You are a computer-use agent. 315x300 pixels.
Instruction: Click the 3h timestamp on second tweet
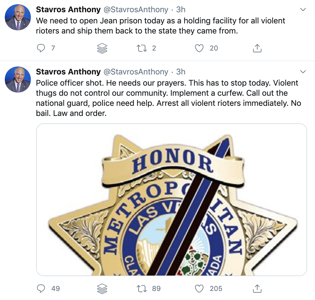tap(181, 72)
